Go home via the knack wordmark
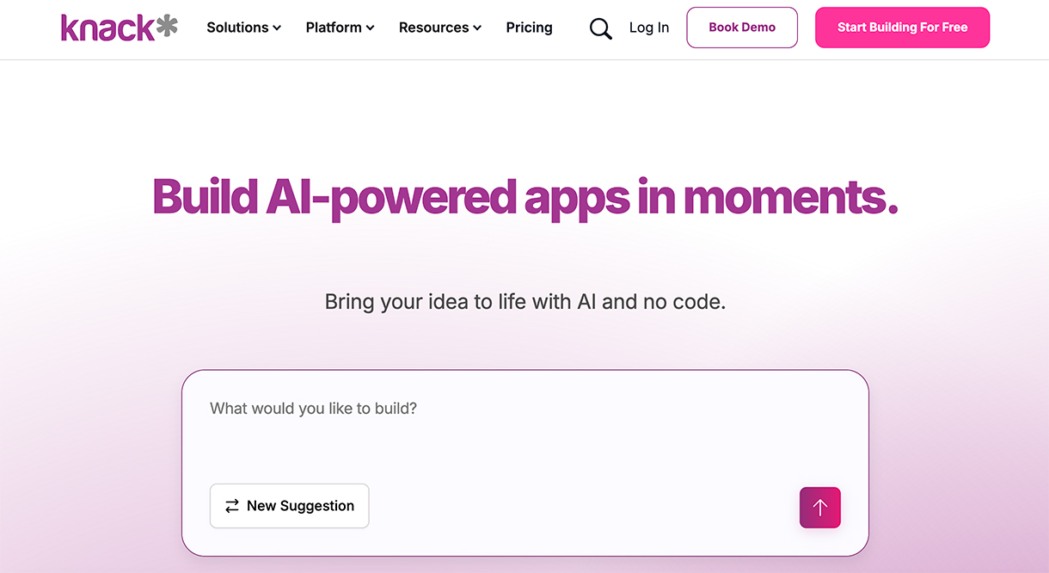 coord(107,28)
